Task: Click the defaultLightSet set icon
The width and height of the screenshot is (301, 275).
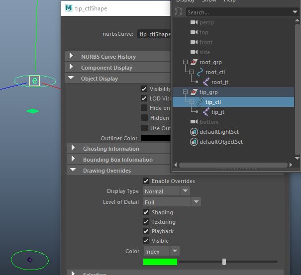Action: (194, 132)
